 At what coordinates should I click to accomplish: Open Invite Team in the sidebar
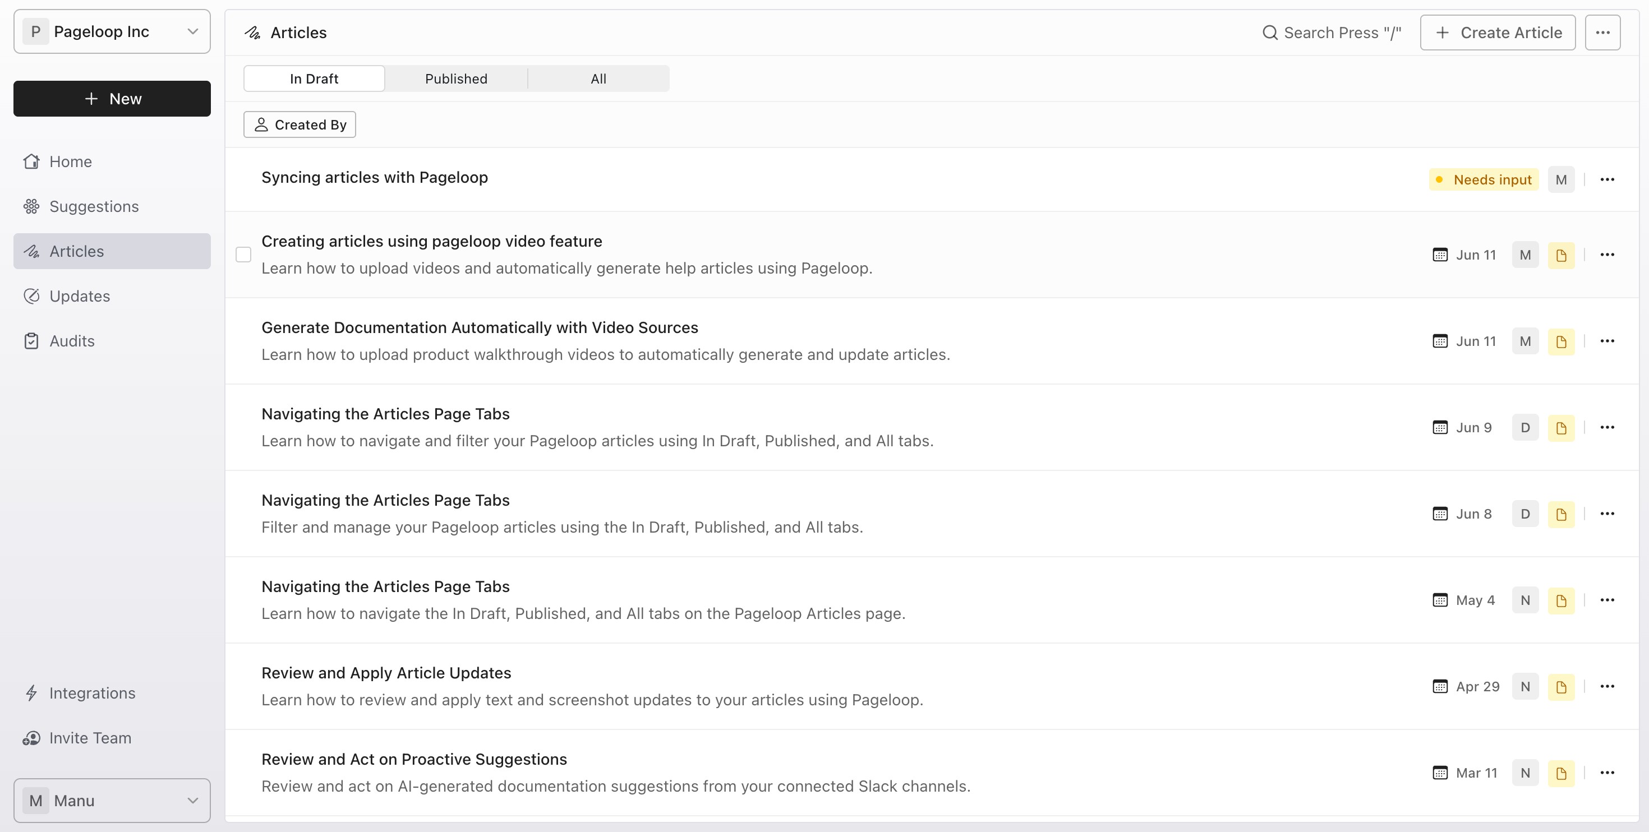112,737
